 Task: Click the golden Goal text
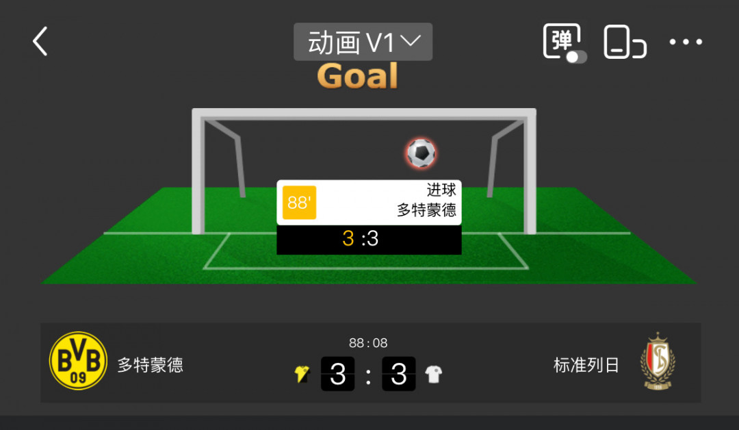[358, 76]
